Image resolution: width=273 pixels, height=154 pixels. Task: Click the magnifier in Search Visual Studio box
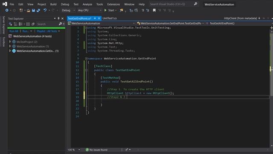coord(195,4)
